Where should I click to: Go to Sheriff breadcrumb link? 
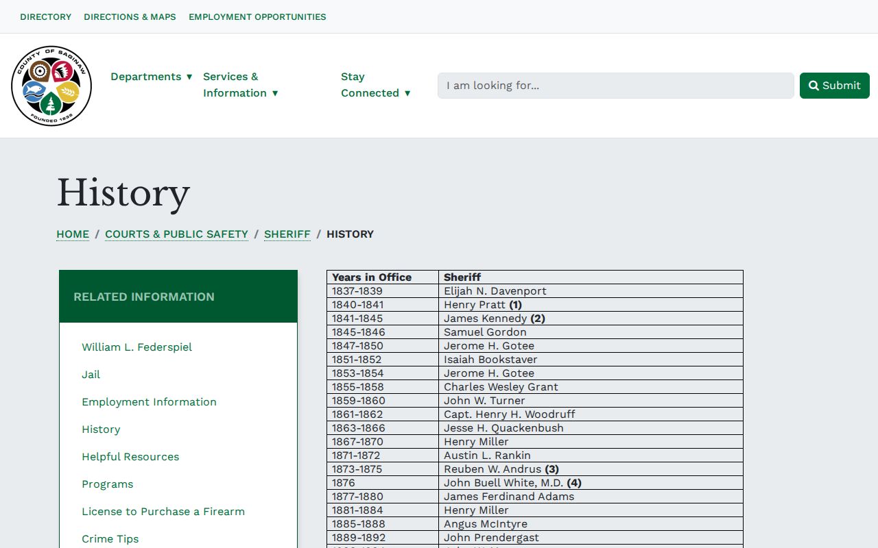(287, 234)
